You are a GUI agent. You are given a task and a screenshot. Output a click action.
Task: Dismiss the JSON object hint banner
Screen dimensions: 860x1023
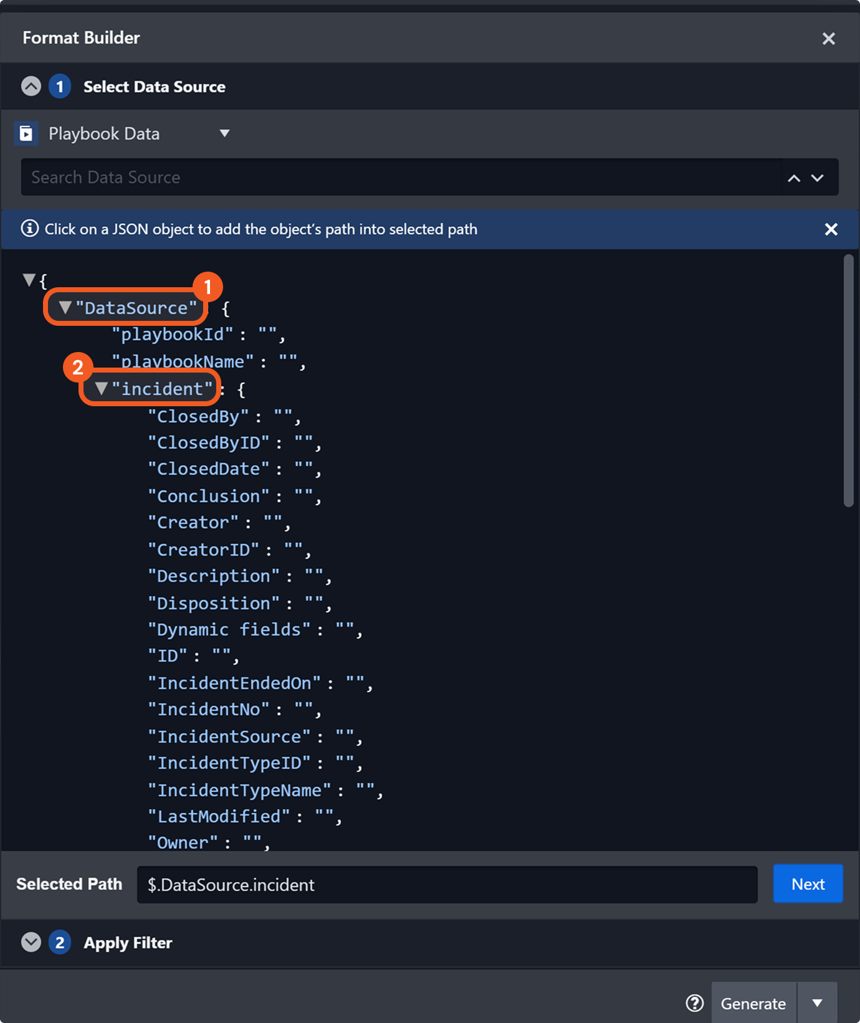click(831, 229)
